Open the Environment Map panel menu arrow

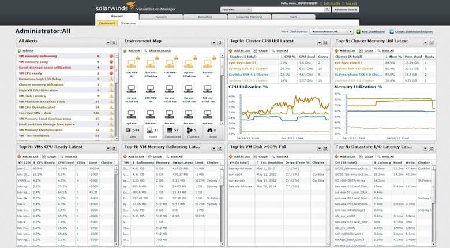click(x=214, y=43)
